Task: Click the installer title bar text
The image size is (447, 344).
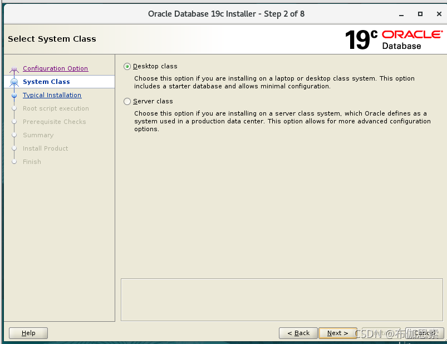Action: (x=226, y=14)
